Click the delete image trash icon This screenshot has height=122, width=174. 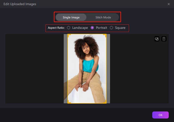point(164,39)
